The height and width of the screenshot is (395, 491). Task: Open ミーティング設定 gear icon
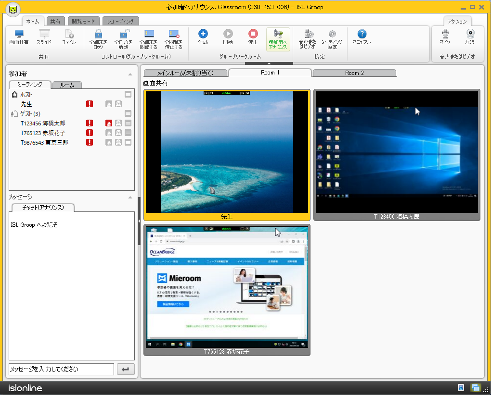tap(332, 34)
